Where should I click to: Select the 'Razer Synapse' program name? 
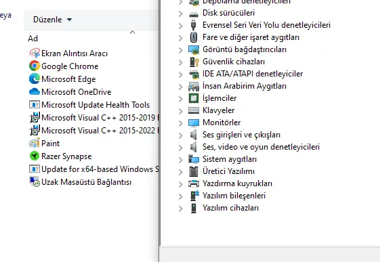coord(66,156)
